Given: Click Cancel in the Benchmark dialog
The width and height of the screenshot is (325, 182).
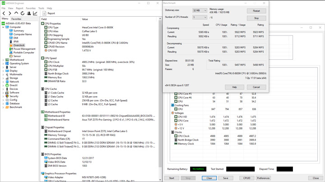Looking at the screenshot, I should tap(256, 87).
